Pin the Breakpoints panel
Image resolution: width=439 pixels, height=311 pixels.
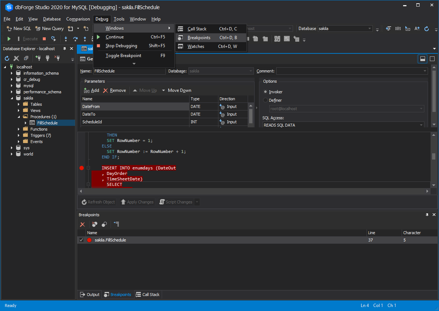tap(427, 215)
